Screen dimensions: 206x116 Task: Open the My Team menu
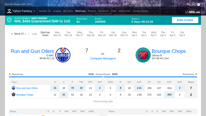click(68, 11)
